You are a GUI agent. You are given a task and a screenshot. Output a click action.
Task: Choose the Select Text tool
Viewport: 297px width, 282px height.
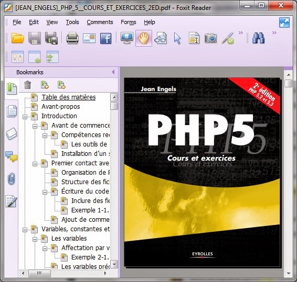(194, 38)
